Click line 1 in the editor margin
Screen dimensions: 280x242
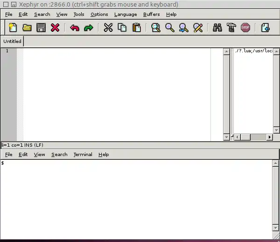click(7, 51)
